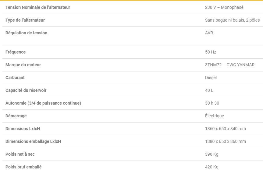Click the "50 Hz" frequency value
263x173 pixels.
[211, 52]
